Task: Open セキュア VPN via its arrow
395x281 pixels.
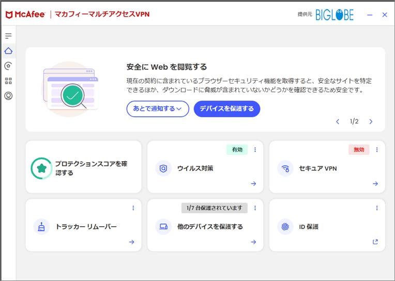Action: click(x=375, y=183)
